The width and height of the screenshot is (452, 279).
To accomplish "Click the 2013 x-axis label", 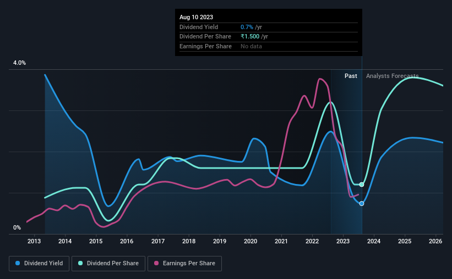I will [34, 241].
